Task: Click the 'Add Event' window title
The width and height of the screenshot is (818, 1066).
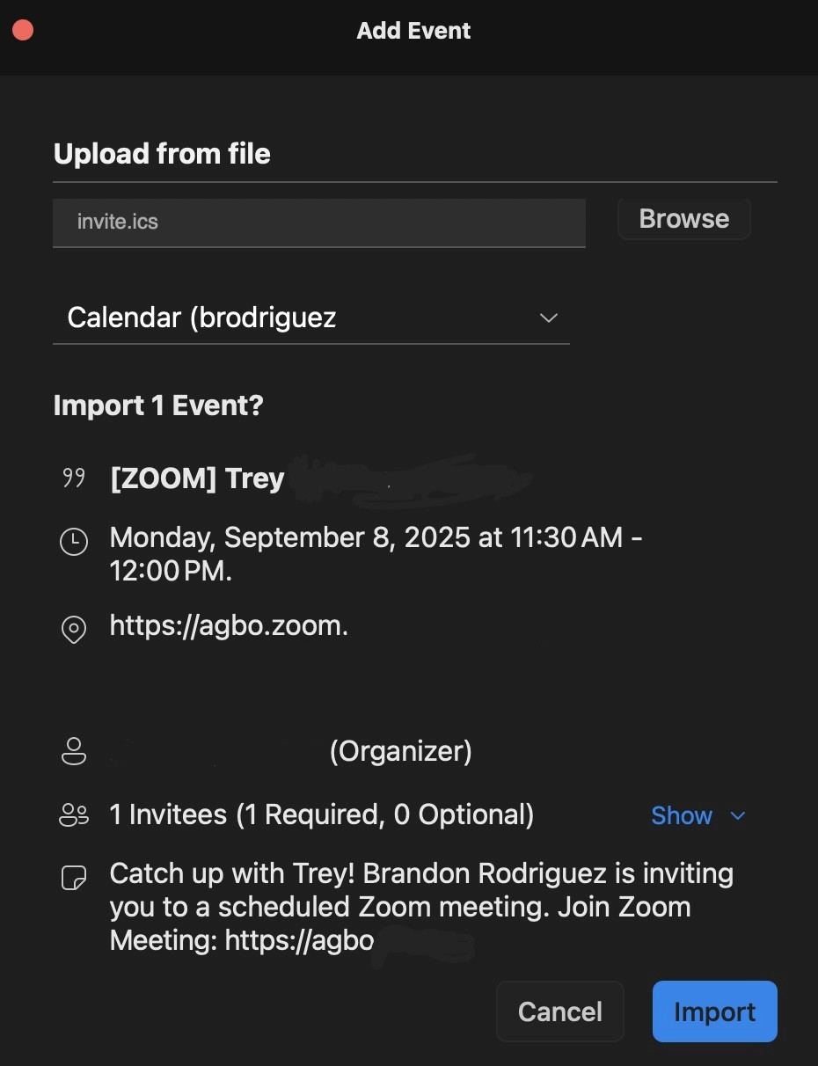Action: [413, 31]
